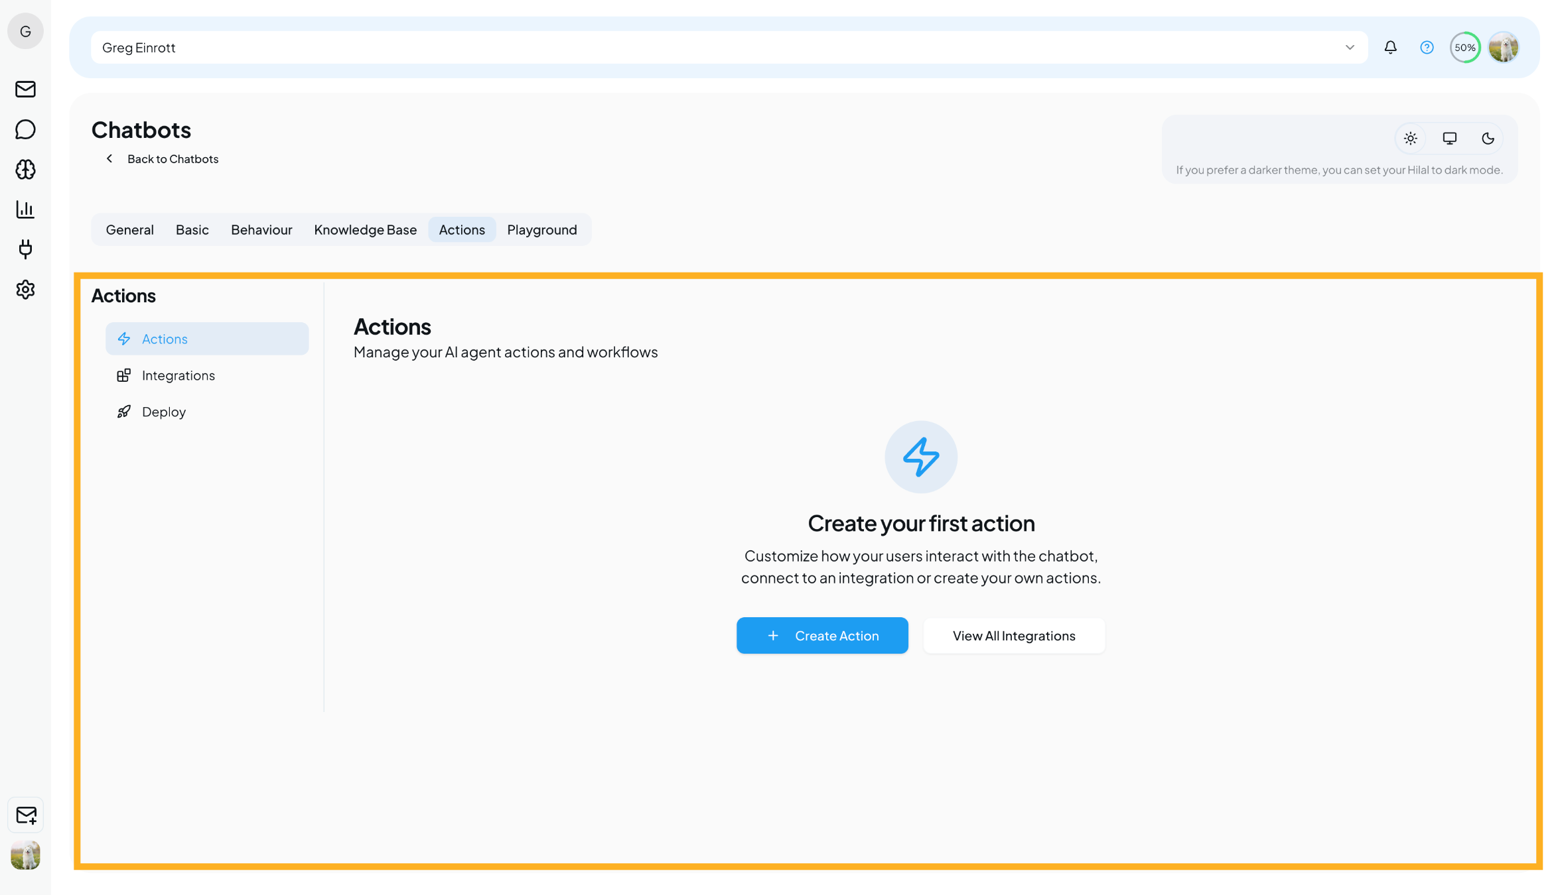Open integrations with the plug icon
Image resolution: width=1558 pixels, height=895 pixels.
tap(25, 250)
